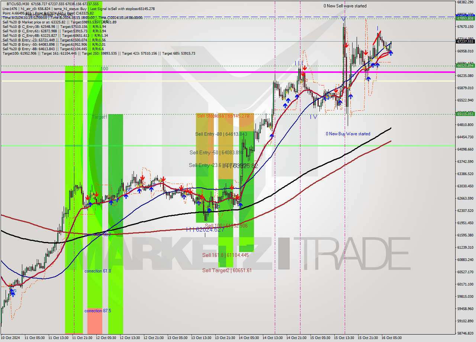Click the 'correction 87.5' label
476x342 pixels.
[97, 311]
